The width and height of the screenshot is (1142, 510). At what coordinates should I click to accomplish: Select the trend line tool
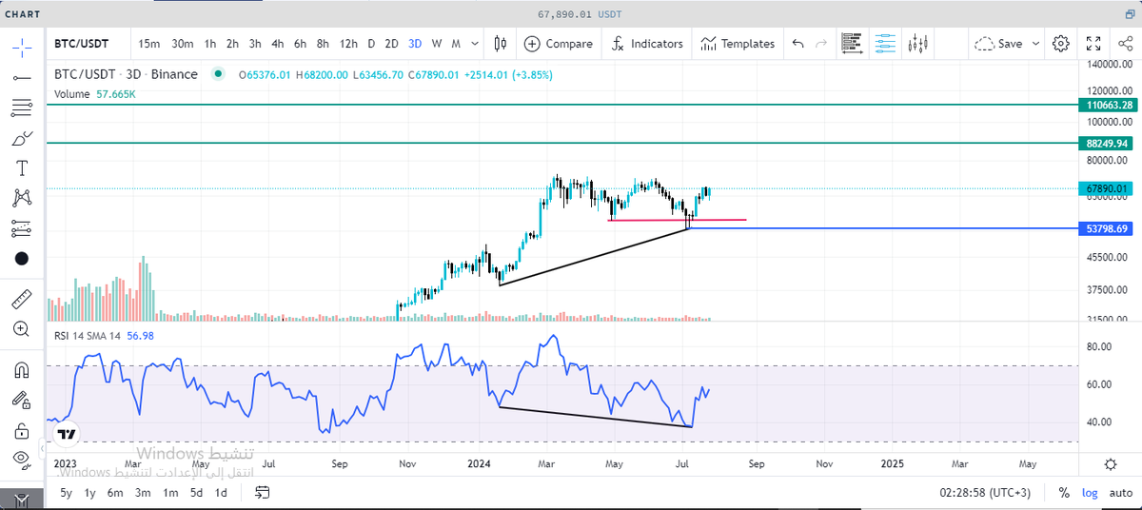pyautogui.click(x=22, y=77)
